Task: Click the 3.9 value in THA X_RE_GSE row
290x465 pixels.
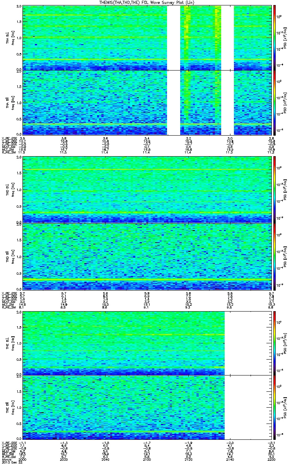Action: coord(22,138)
